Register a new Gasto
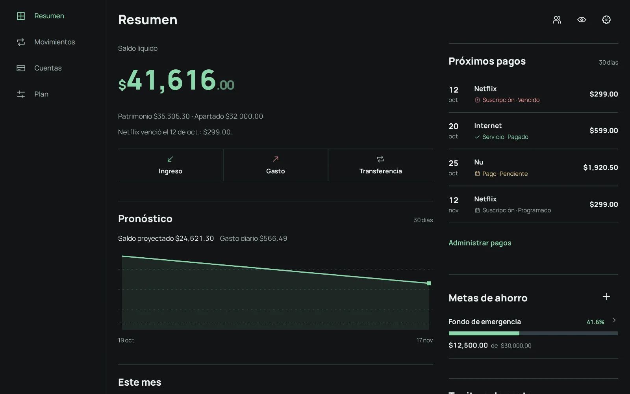630x394 pixels. [x=276, y=165]
